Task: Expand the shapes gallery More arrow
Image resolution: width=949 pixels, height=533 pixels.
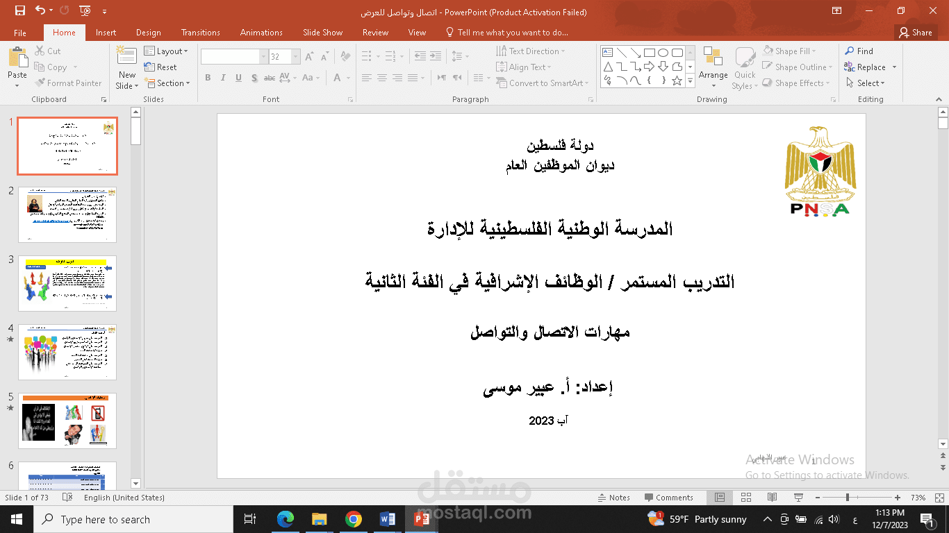Action: click(690, 81)
